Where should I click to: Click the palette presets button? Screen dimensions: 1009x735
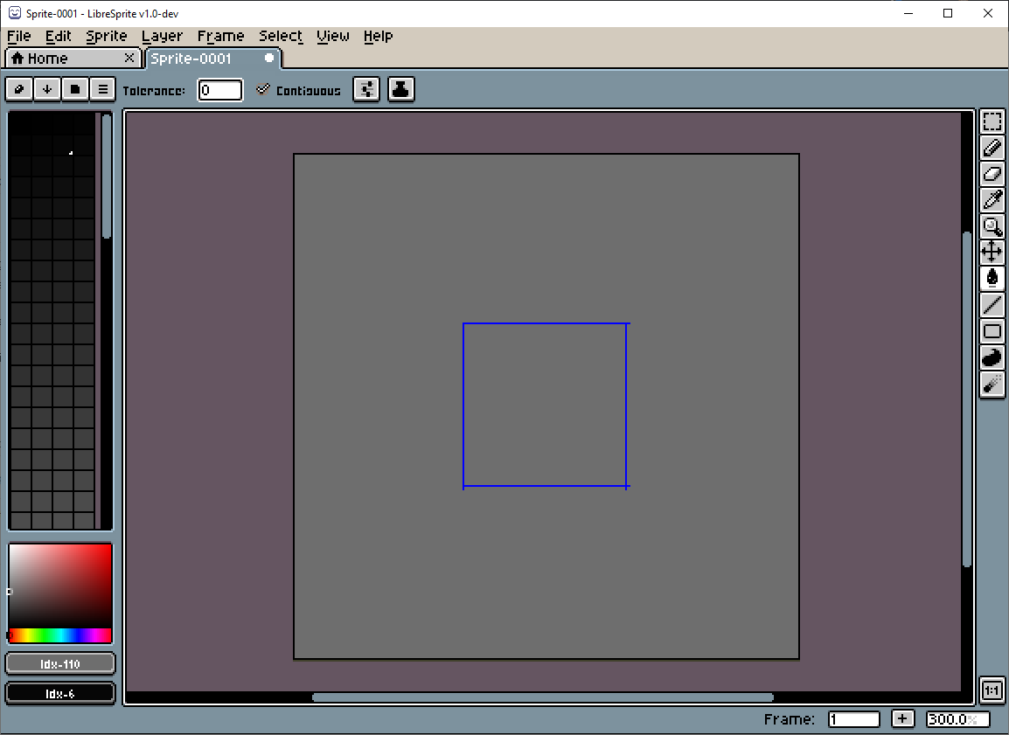[74, 89]
